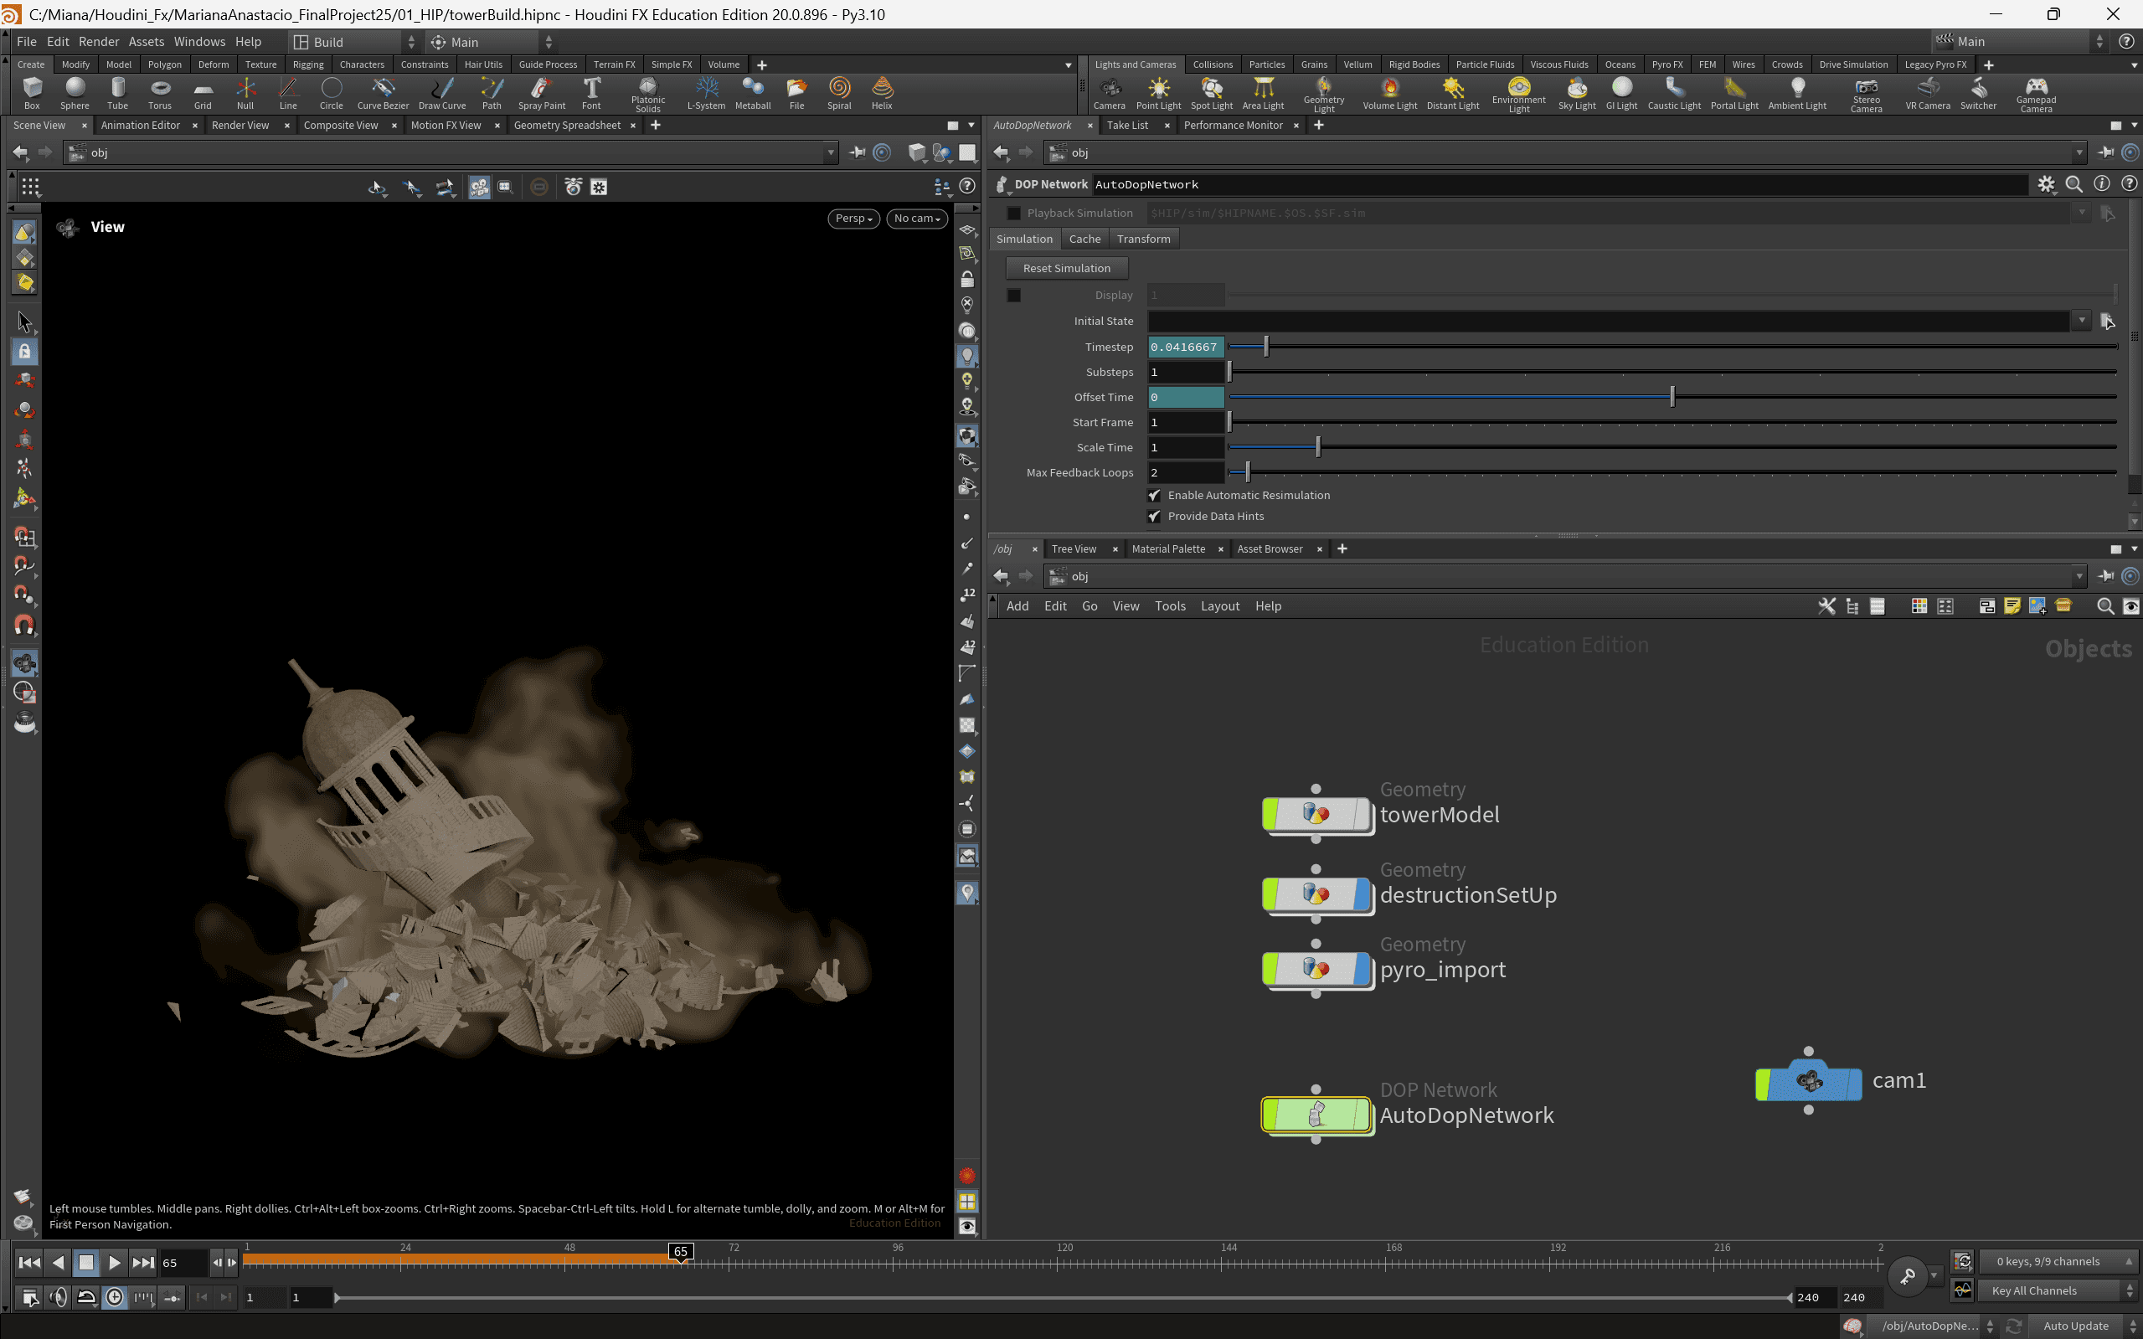2143x1339 pixels.
Task: Open the Persp viewport dropdown
Action: coord(853,219)
